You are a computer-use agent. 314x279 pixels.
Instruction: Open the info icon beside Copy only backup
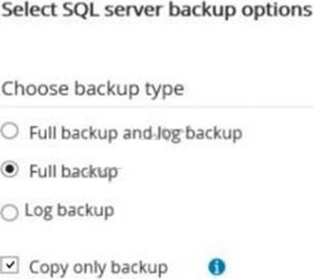(217, 267)
